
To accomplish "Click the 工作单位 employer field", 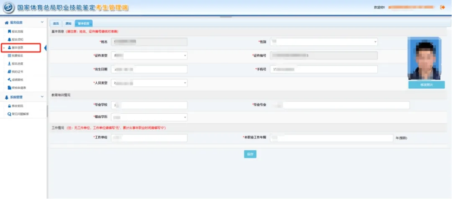I will (x=149, y=138).
